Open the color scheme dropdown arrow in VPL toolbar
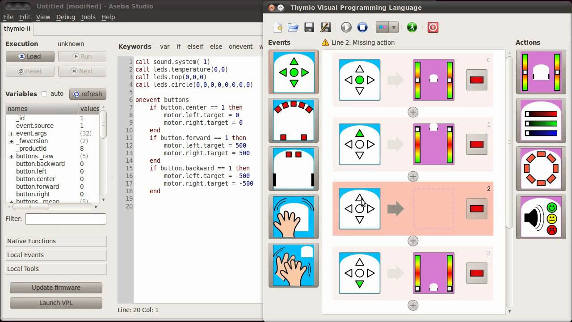Screen dimensions: 572x322 [x=394, y=27]
